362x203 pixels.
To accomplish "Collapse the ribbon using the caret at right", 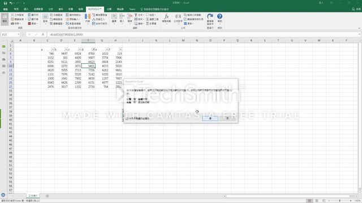I will click(x=359, y=28).
